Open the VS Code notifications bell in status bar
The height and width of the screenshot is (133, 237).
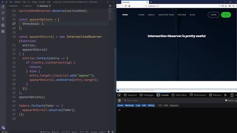[113, 132]
